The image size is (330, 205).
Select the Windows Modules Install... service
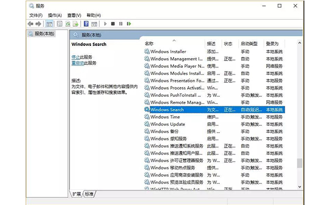177,73
